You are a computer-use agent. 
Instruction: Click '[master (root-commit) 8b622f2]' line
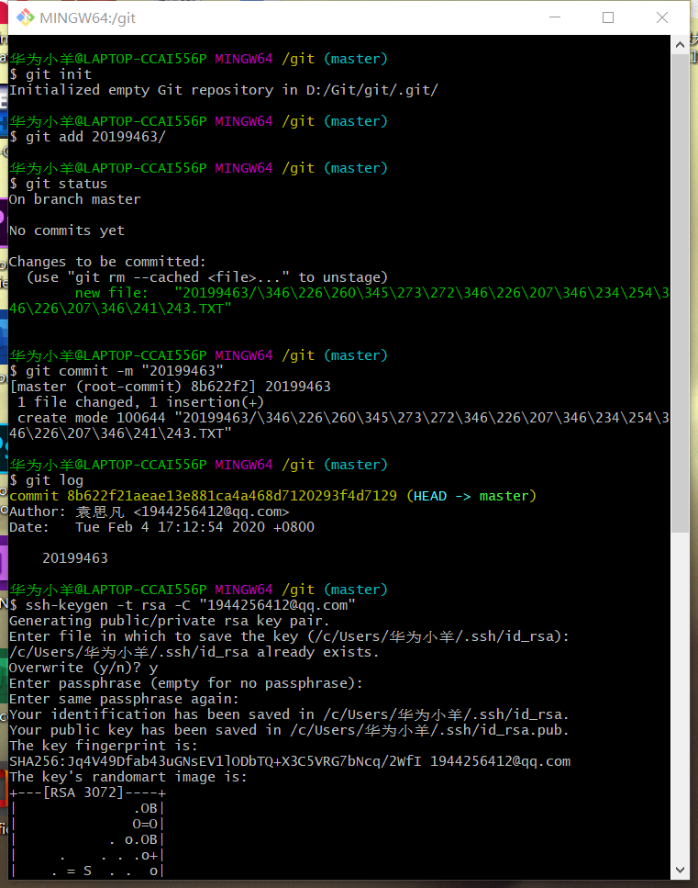coord(170,387)
